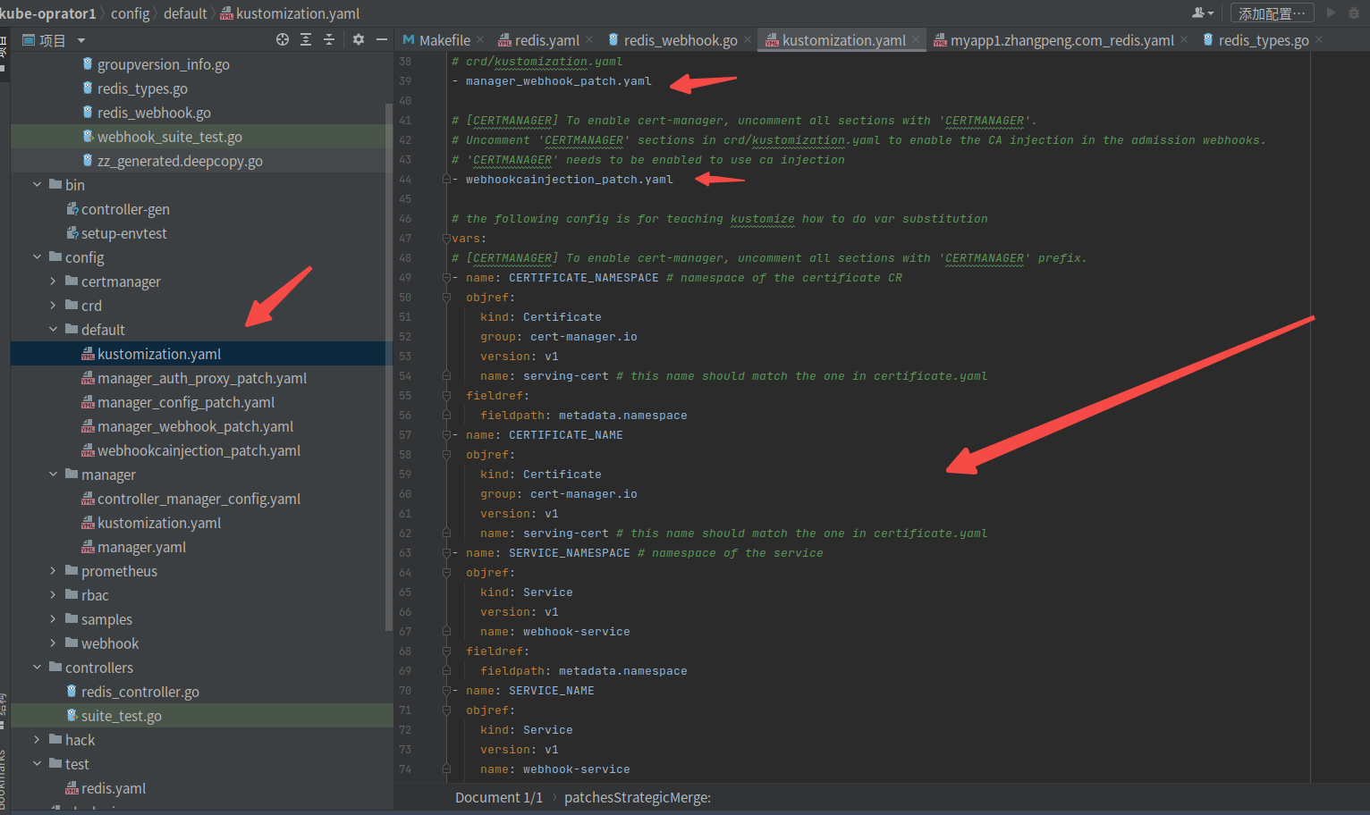Viewport: 1370px width, 815px height.
Task: Close the Makefile tab
Action: (480, 39)
